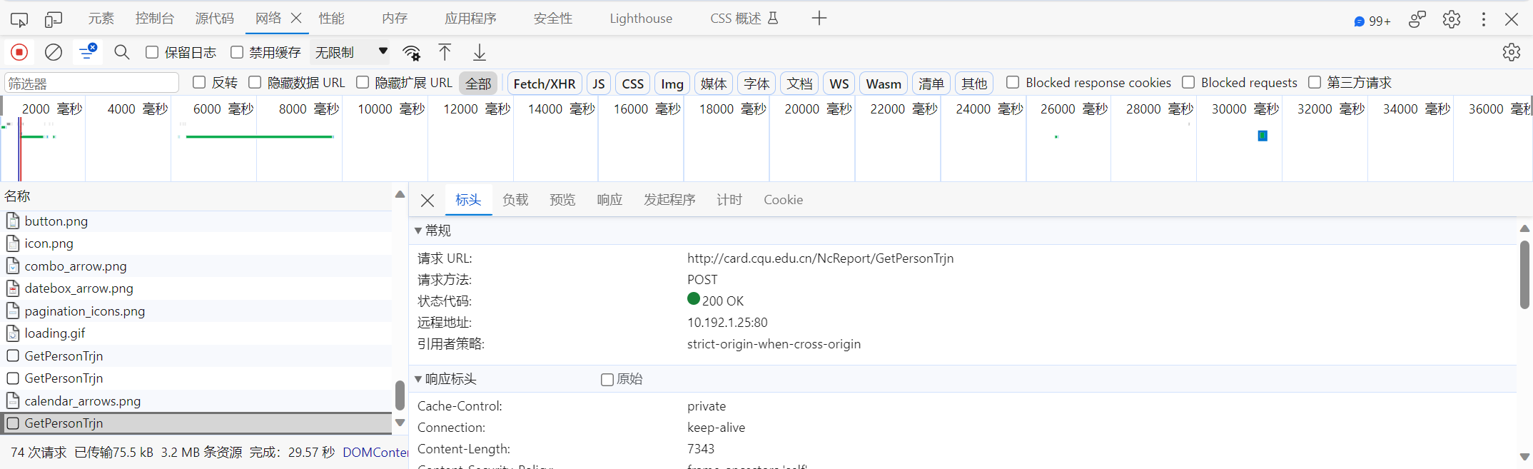Click request list scroll down arrow
The height and width of the screenshot is (469, 1533).
(400, 423)
